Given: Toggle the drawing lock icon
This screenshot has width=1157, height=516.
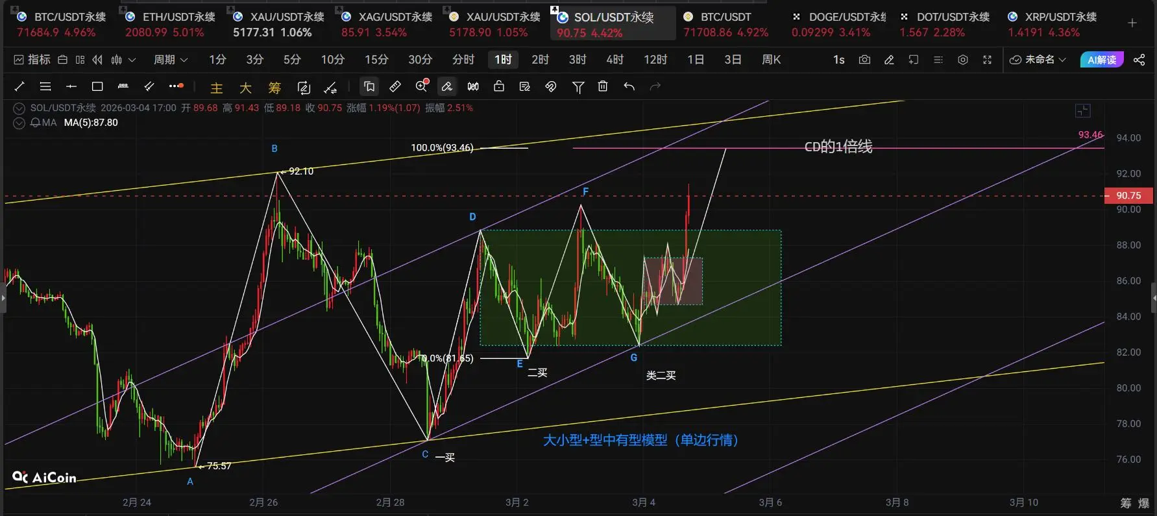Looking at the screenshot, I should [x=499, y=86].
